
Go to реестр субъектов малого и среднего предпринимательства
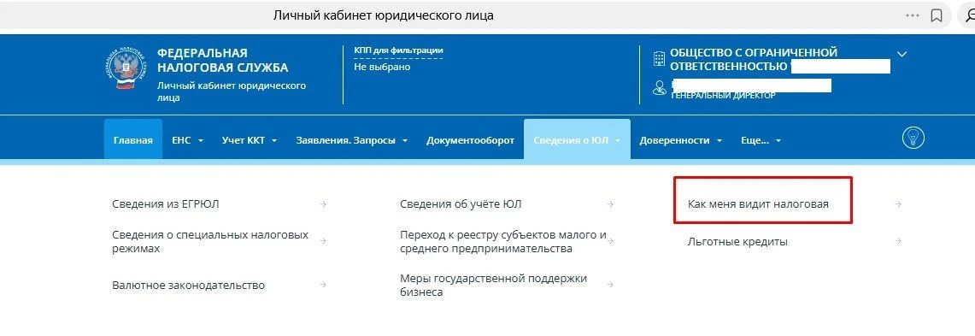pyautogui.click(x=502, y=241)
